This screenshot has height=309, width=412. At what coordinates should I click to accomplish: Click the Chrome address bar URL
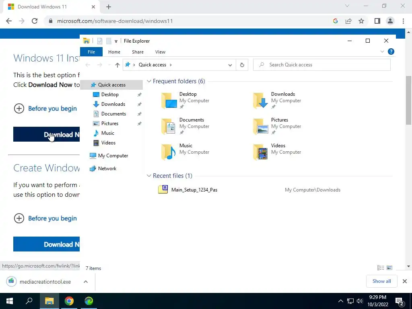[x=115, y=21]
